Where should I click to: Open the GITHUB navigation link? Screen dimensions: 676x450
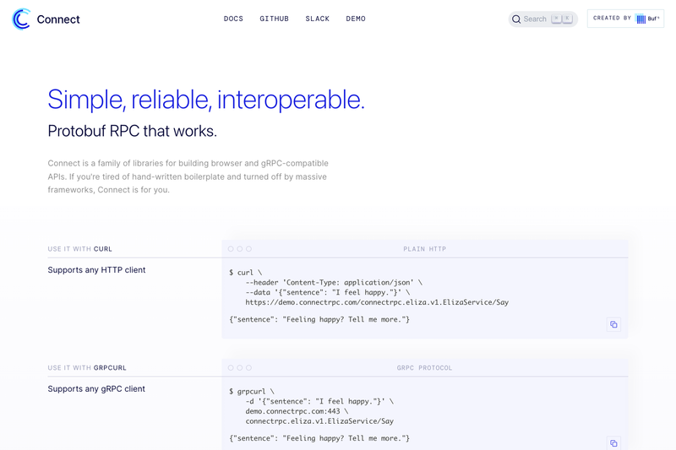(274, 19)
